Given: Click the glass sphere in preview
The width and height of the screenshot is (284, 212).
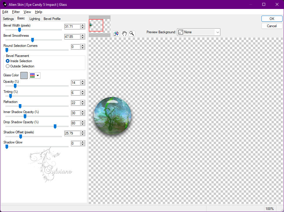Looking at the screenshot, I should (112, 116).
